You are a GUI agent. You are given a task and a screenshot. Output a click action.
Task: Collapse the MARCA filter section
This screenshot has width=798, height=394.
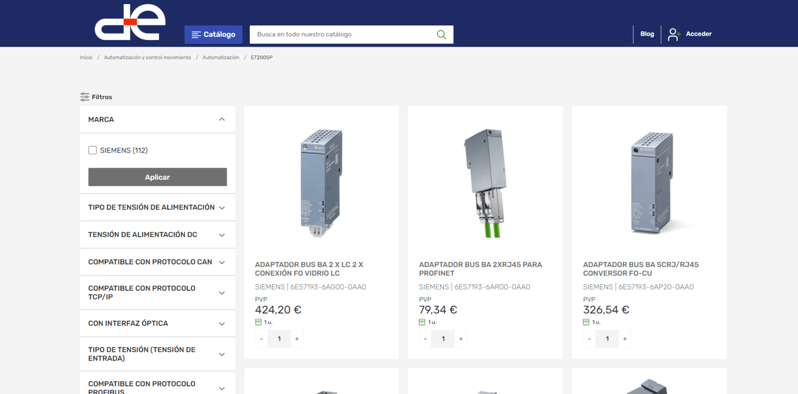(222, 120)
